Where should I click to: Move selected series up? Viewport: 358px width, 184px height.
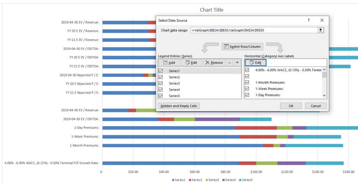click(230, 63)
